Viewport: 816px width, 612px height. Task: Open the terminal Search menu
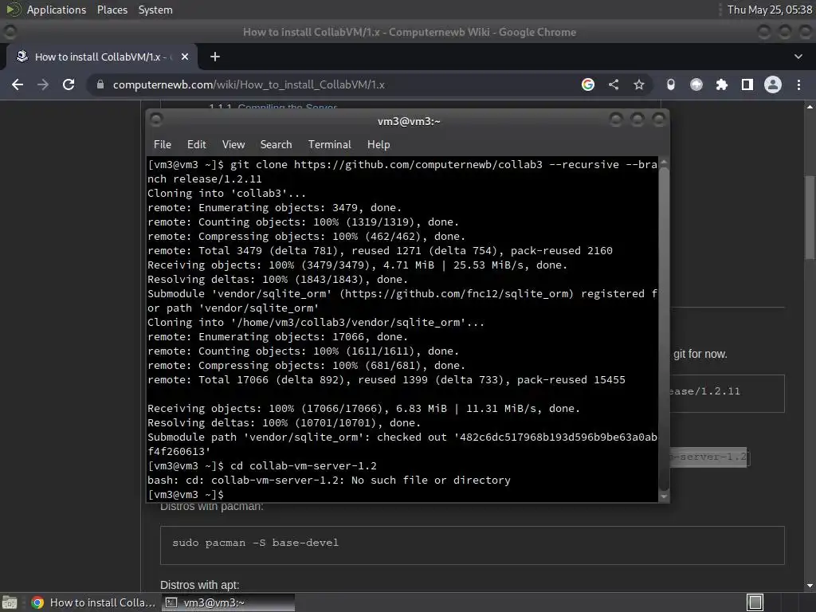[276, 144]
